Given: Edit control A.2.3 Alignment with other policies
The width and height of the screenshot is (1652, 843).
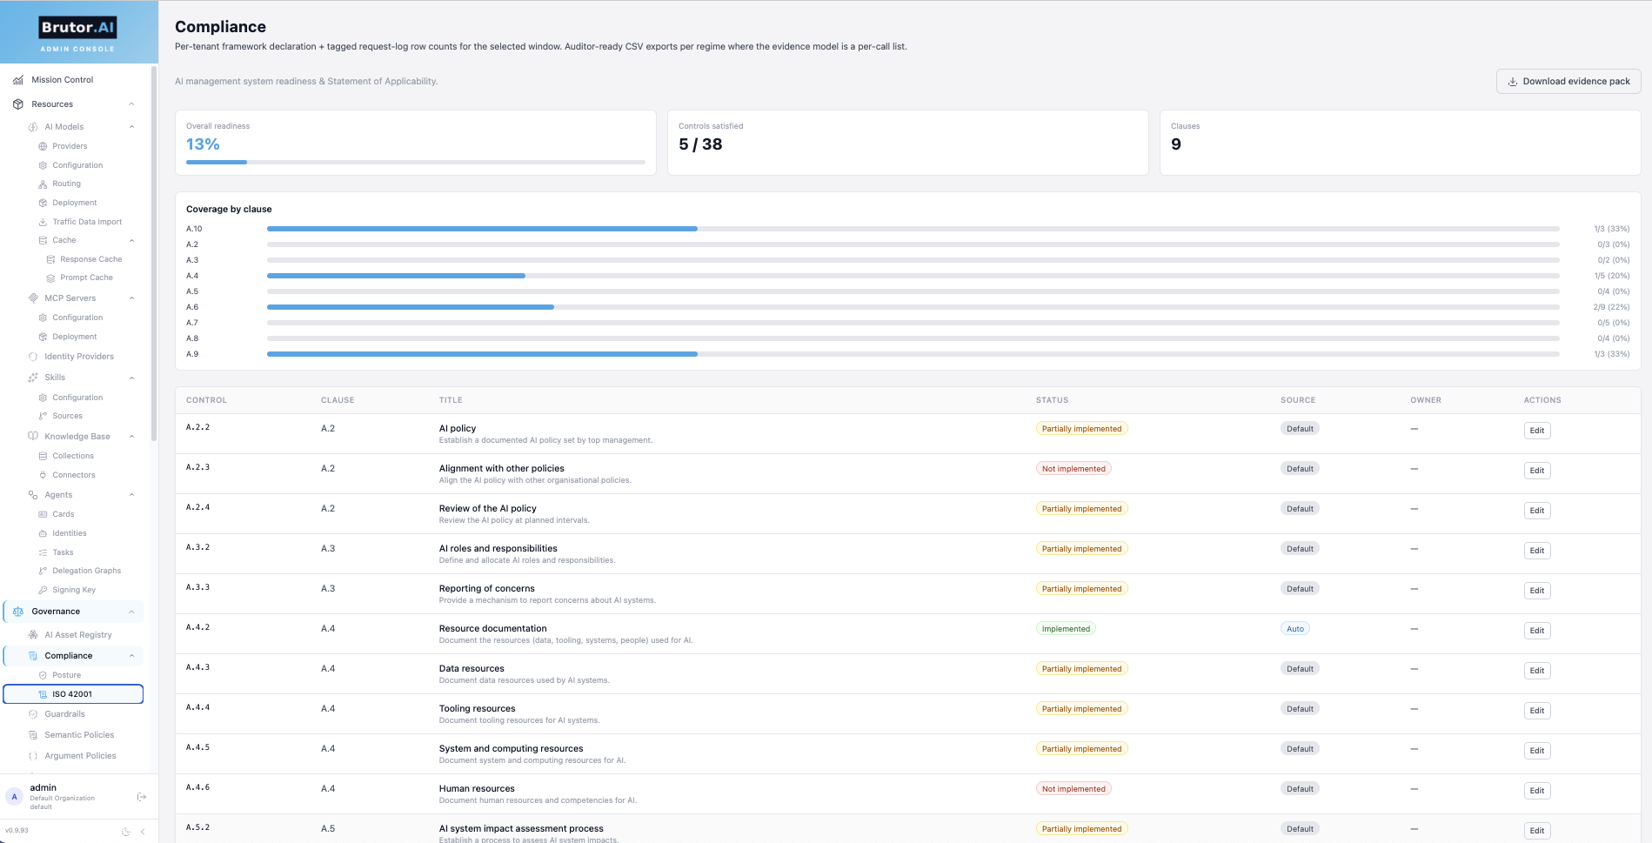Looking at the screenshot, I should 1537,471.
